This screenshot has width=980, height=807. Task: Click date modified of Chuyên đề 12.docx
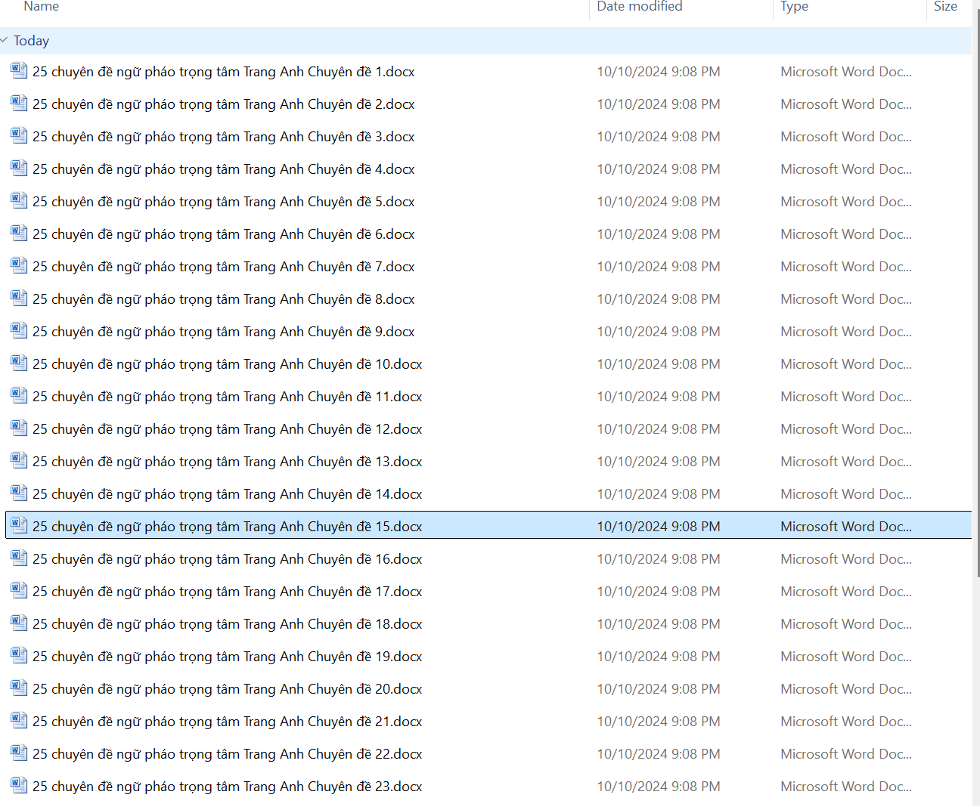(659, 429)
